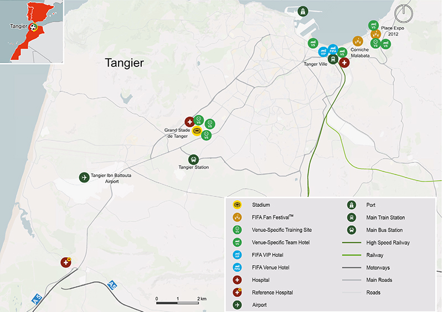Screen dimensions: 443x312
Task: Click the 'Tangier Ibn Battouta Airport' label
Action: click(x=111, y=178)
